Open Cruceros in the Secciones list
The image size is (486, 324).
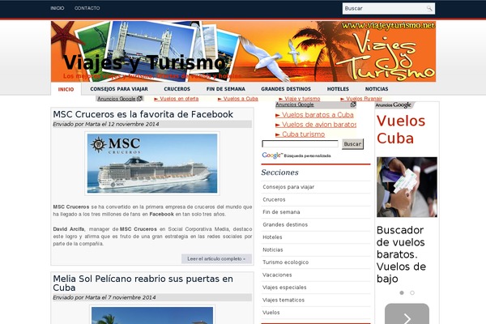[x=274, y=200]
